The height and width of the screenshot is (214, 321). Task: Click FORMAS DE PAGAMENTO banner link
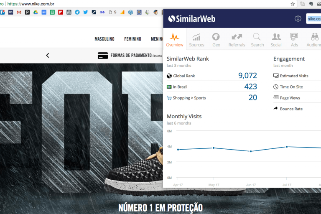(x=131, y=55)
